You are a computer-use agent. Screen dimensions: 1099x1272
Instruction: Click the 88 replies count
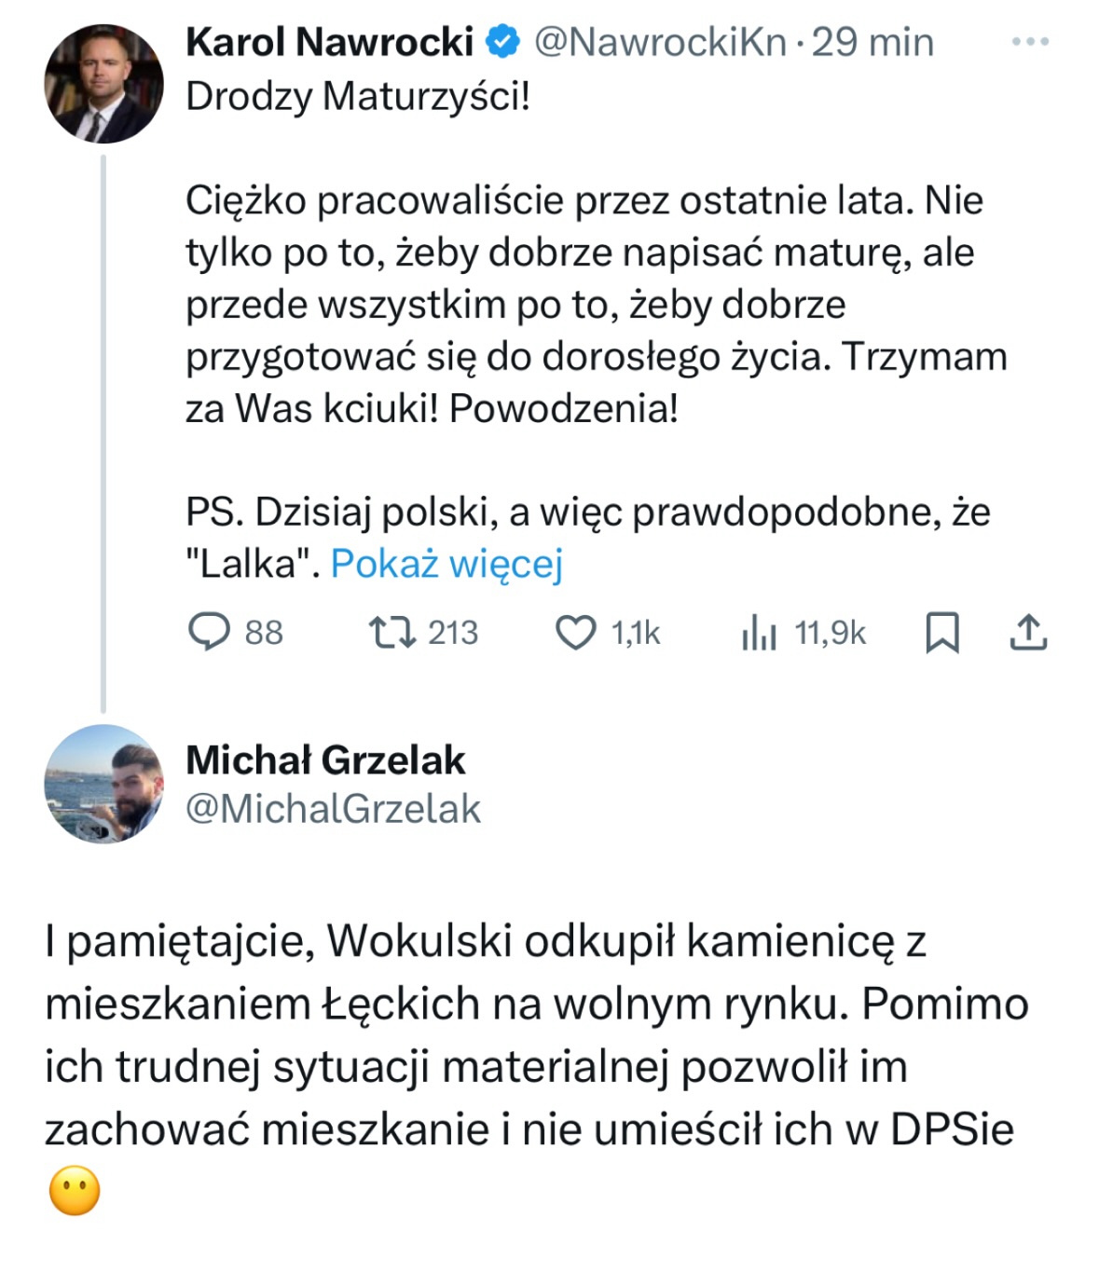264,634
